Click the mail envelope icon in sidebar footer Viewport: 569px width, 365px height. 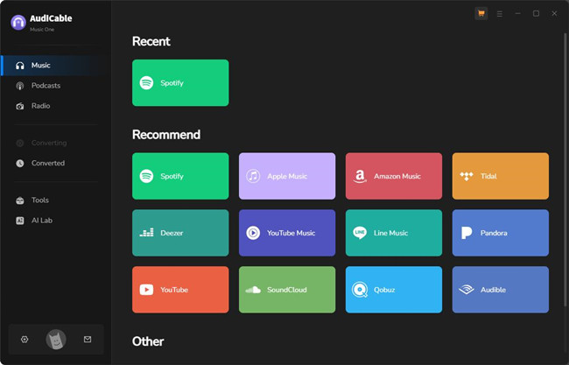[87, 339]
